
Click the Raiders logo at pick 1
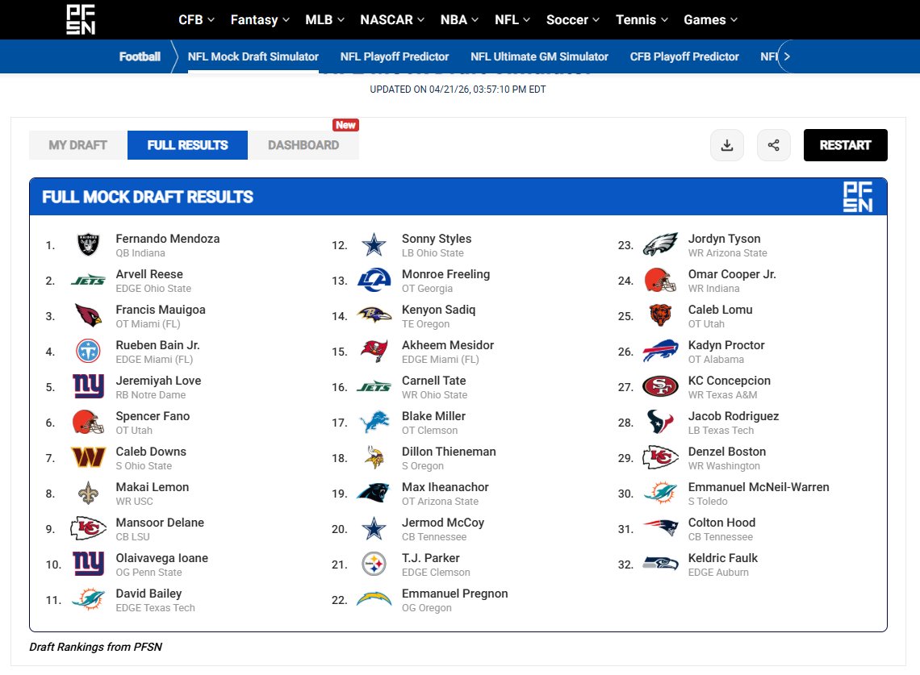(x=89, y=245)
